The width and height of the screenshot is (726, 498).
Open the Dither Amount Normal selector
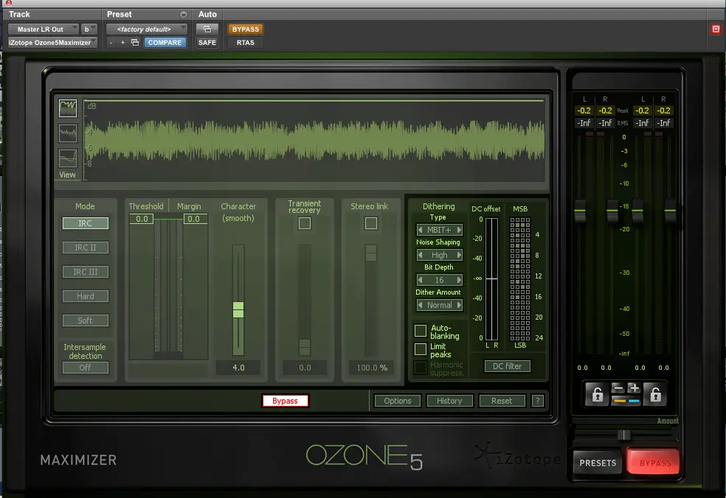pos(440,305)
